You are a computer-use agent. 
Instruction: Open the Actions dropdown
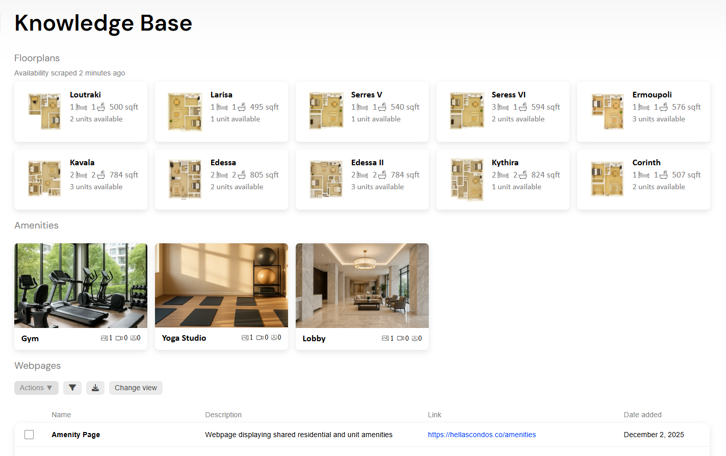click(x=36, y=388)
